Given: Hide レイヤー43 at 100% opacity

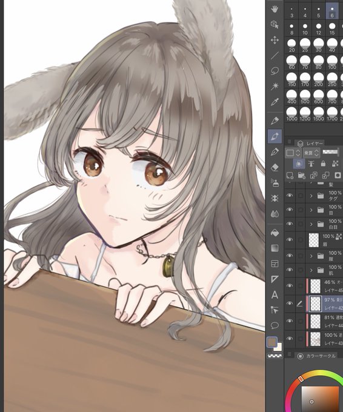Looking at the screenshot, I should click(290, 339).
